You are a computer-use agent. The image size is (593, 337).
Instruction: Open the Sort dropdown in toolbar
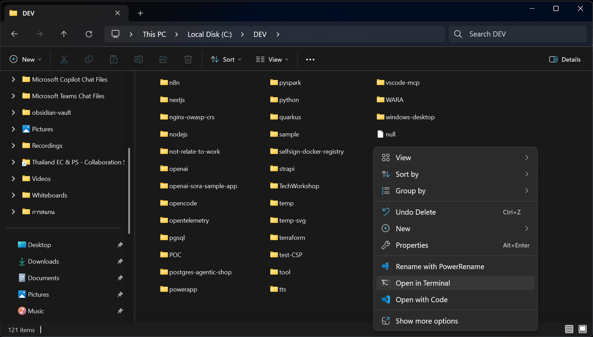[226, 59]
